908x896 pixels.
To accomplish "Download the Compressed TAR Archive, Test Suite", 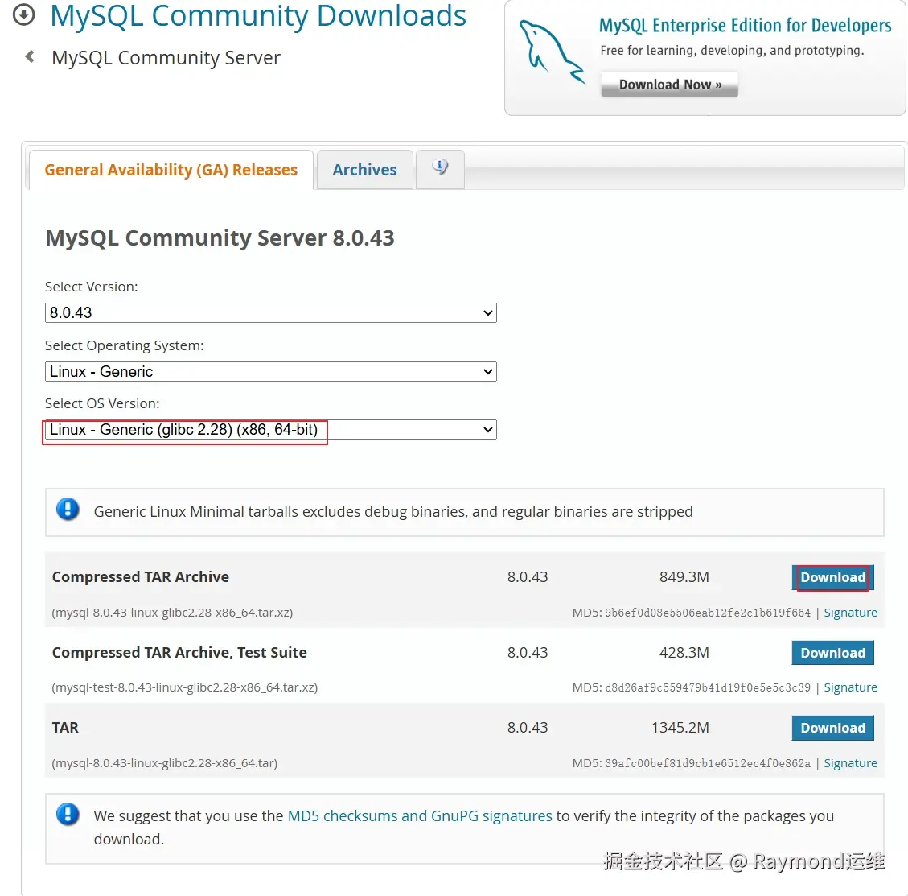I will click(x=832, y=653).
